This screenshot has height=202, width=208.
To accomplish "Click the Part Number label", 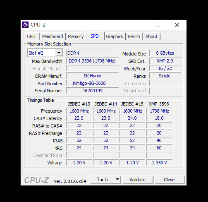I will pyautogui.click(x=50, y=84).
